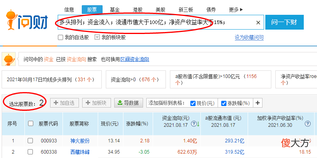317x158 pixels.
Task: Click the 股票代码 column header
Action: click(48, 124)
